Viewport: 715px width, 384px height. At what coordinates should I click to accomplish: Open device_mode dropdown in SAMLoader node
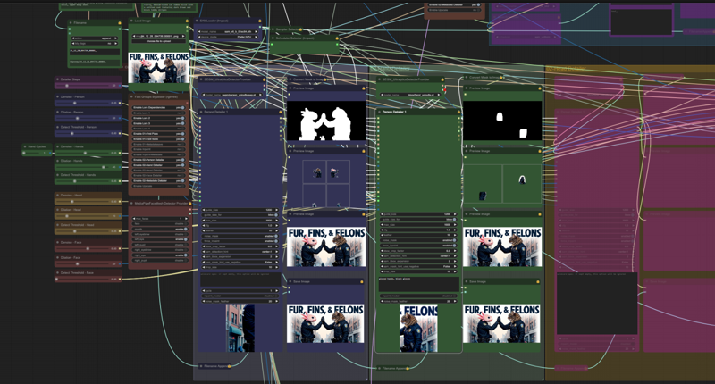point(228,37)
